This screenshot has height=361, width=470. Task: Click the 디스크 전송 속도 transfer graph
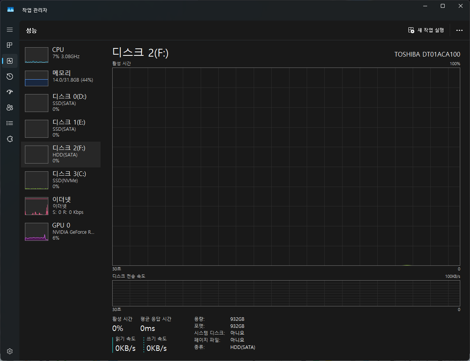pos(286,293)
